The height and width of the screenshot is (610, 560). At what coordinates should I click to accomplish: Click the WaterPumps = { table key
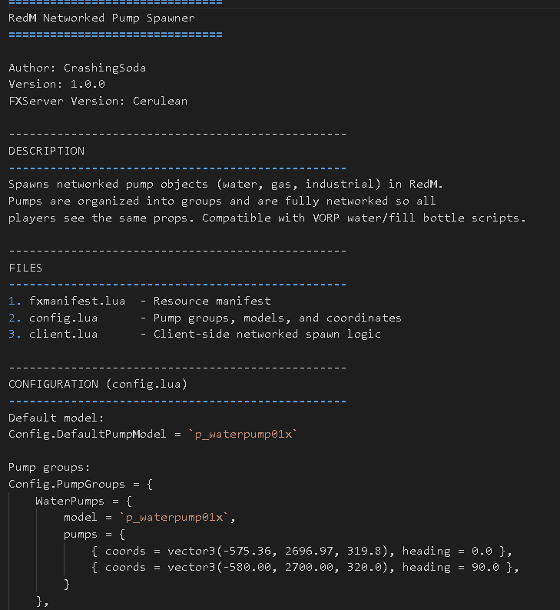click(x=84, y=501)
